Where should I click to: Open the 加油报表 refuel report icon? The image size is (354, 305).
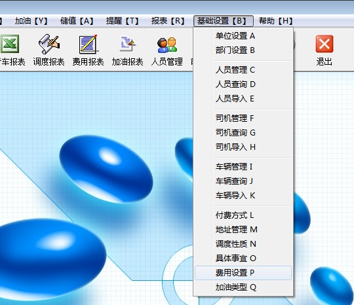click(128, 44)
